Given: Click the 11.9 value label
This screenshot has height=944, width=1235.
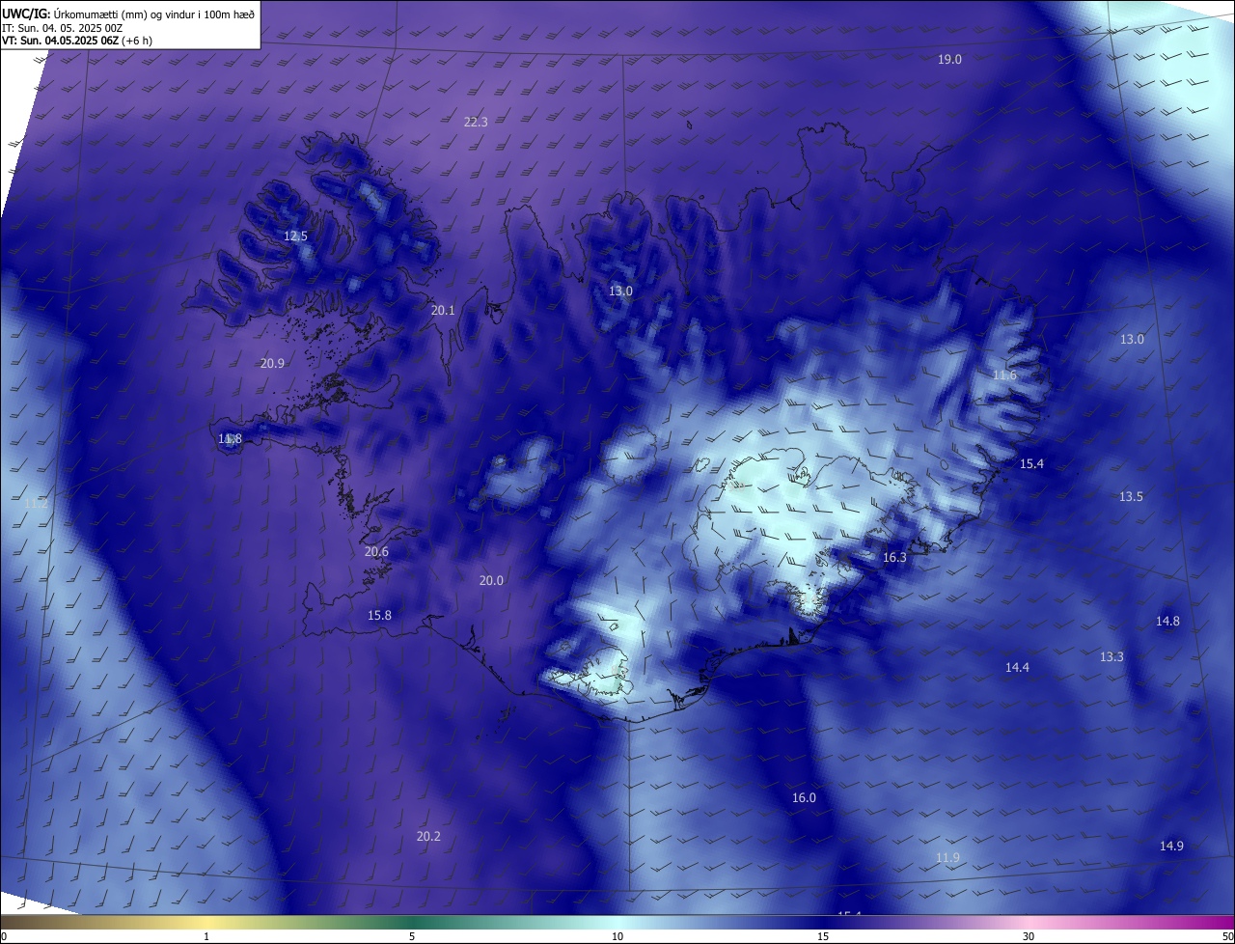Looking at the screenshot, I should click(x=948, y=858).
